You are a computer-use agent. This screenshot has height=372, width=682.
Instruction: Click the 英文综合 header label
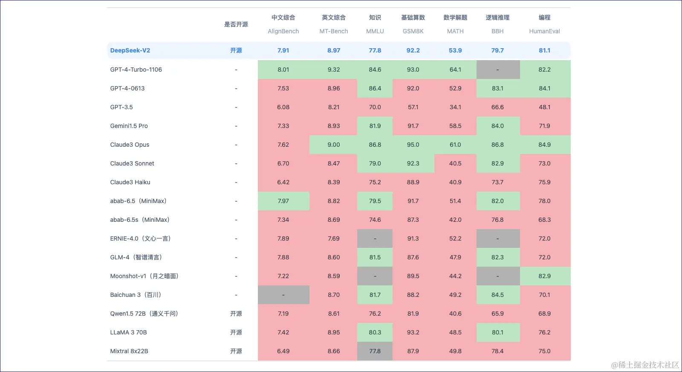[334, 17]
